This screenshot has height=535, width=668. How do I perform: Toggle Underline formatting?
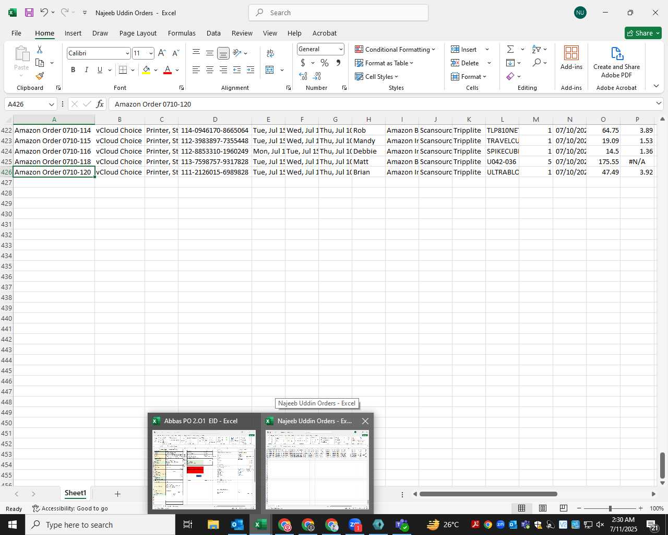point(100,70)
